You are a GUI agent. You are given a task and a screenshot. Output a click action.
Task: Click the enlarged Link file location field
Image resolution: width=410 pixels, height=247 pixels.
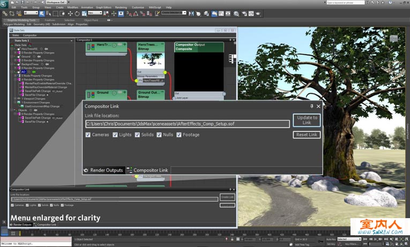pos(188,124)
